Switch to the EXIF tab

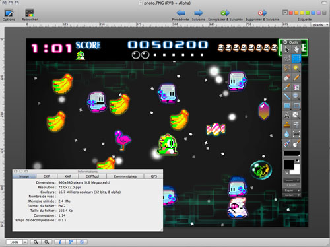47,176
